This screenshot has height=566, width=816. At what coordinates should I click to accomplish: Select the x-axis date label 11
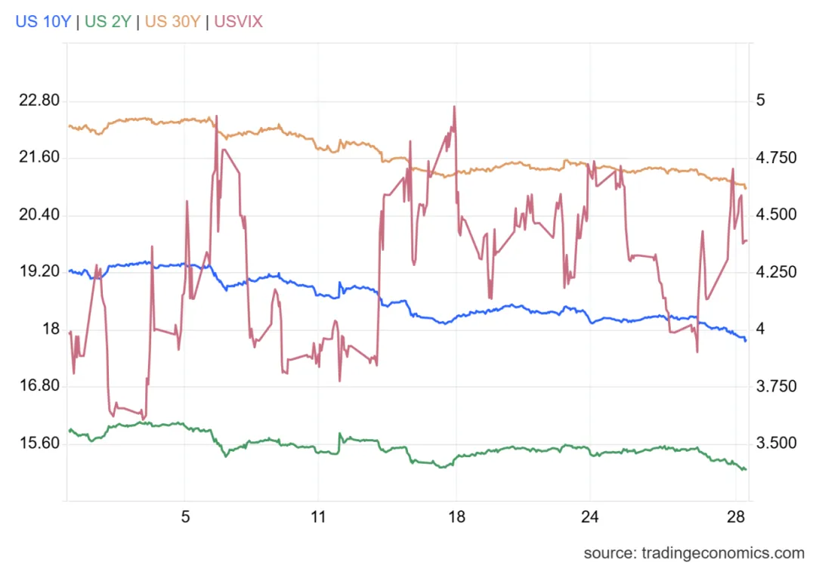(x=319, y=518)
